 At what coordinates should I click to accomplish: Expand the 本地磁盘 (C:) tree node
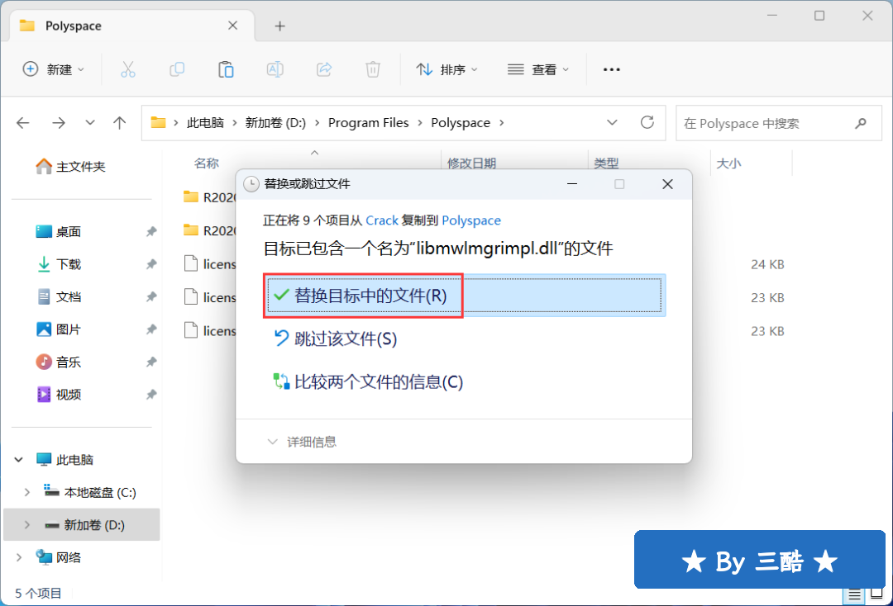pos(26,492)
